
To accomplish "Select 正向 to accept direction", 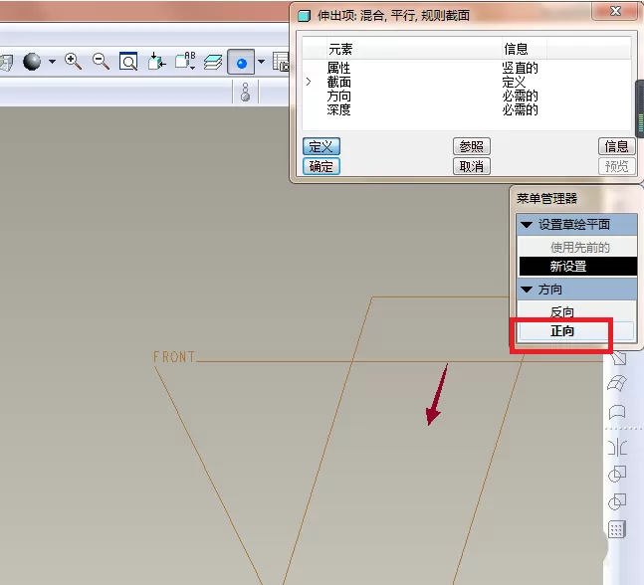I will [576, 331].
